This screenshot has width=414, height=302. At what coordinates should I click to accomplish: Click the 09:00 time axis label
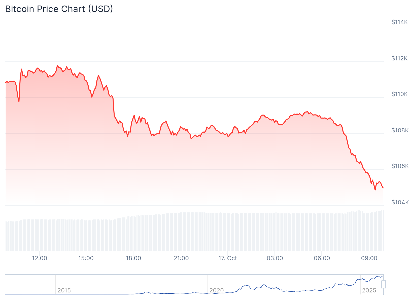coord(369,258)
